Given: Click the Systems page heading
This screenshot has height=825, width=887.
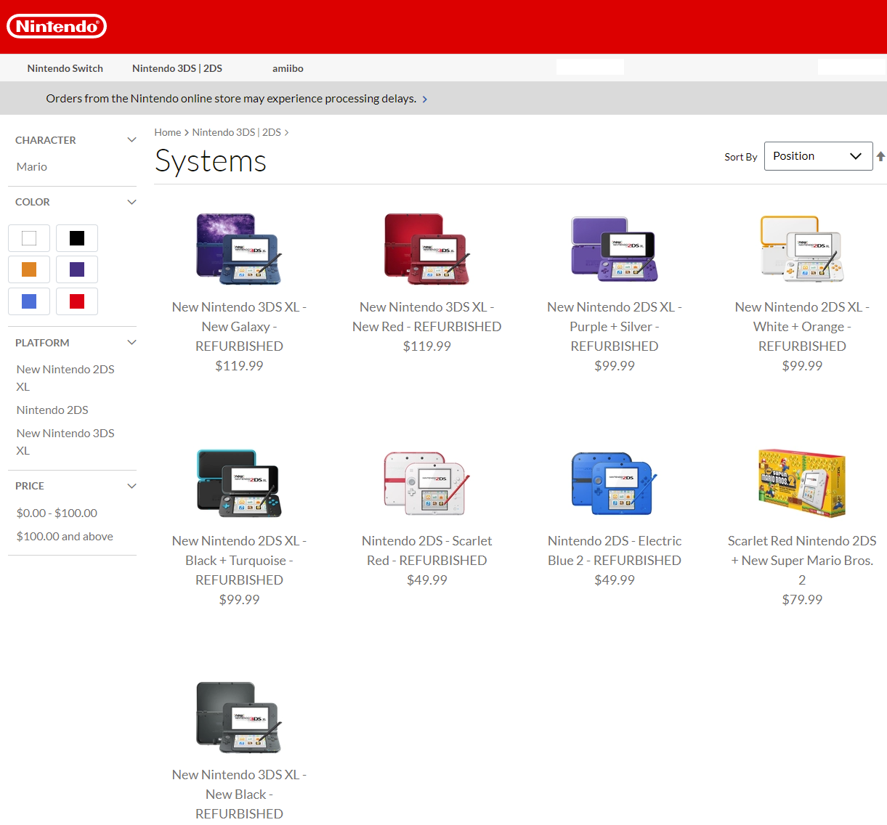Looking at the screenshot, I should click(x=211, y=160).
